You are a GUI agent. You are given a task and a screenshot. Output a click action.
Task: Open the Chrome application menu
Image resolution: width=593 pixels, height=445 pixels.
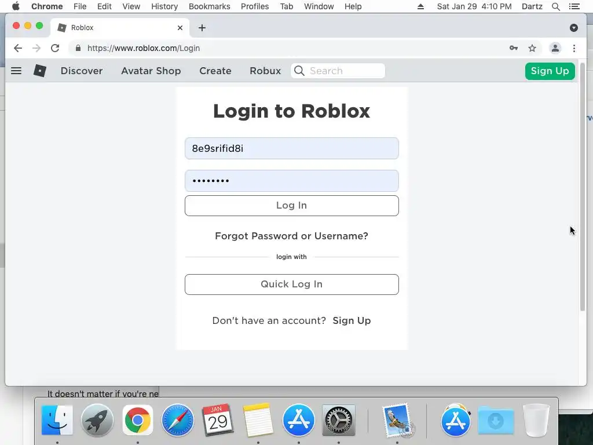click(x=47, y=6)
